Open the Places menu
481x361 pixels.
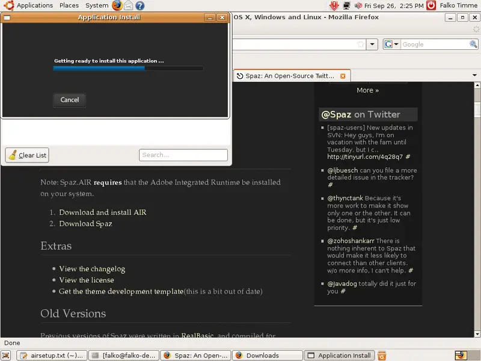point(69,5)
